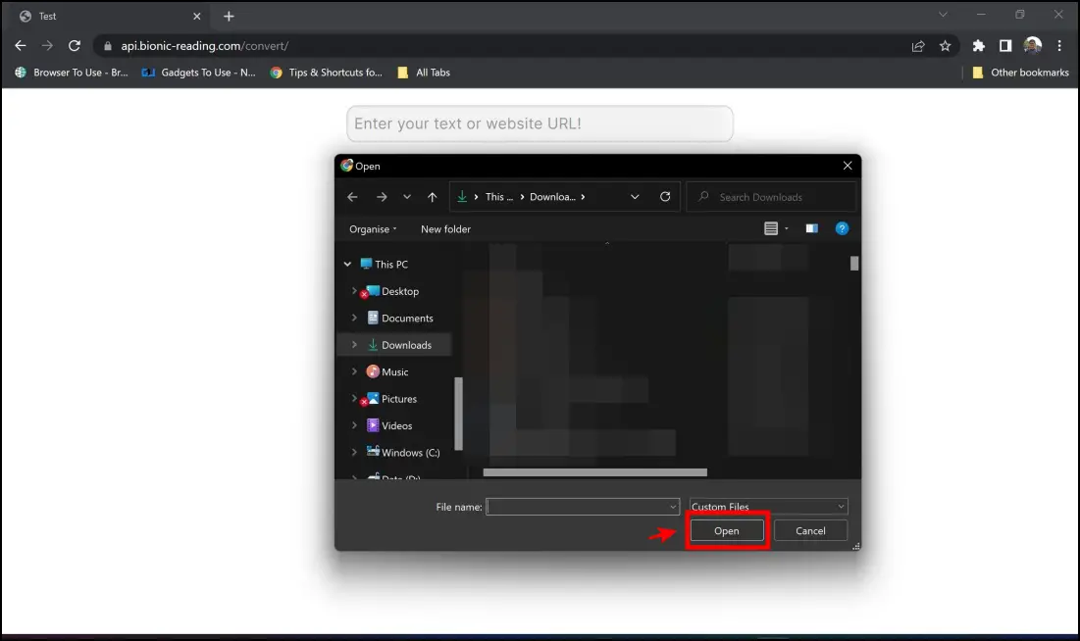
Task: Open Tips & Shortcuts bookmark
Action: click(x=326, y=73)
